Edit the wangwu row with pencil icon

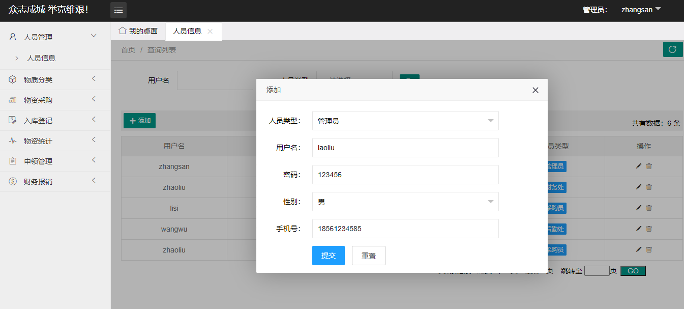tap(639, 229)
